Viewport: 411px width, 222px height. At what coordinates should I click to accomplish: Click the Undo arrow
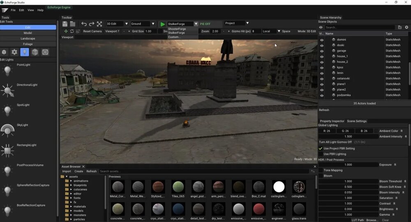(84, 24)
